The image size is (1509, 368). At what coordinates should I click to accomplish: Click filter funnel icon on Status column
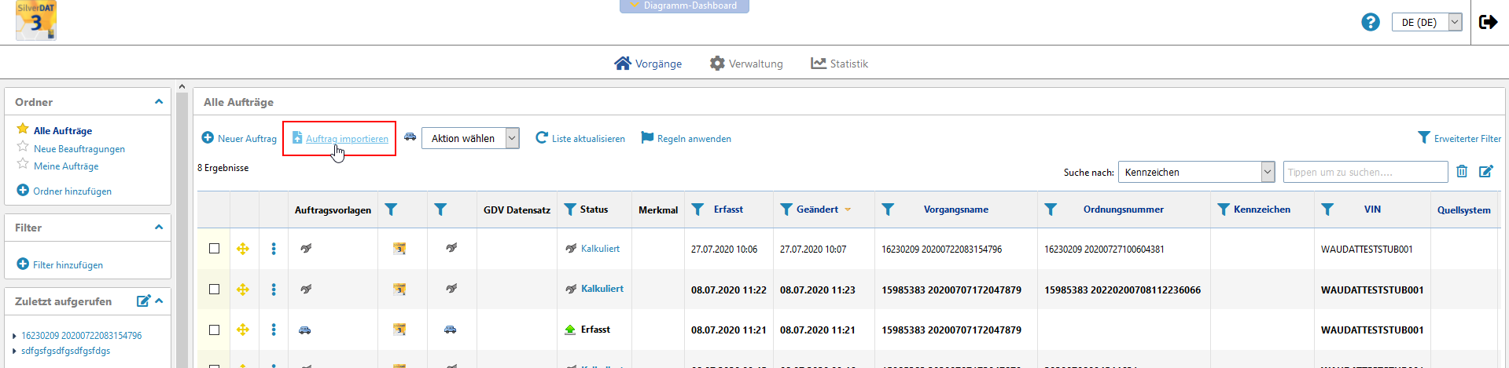click(x=570, y=210)
